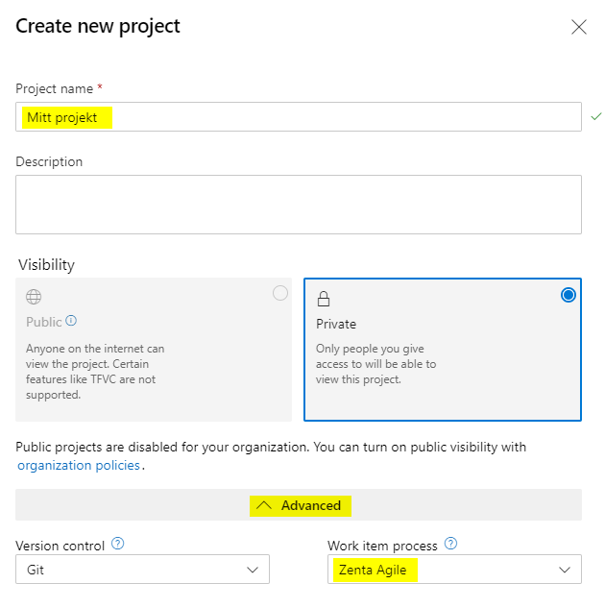This screenshot has height=608, width=605.
Task: Click the Project name field label
Action: pyautogui.click(x=54, y=89)
